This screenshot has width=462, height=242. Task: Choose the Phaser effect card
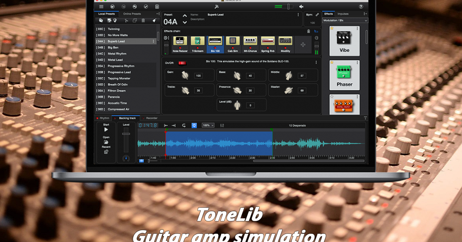click(345, 75)
